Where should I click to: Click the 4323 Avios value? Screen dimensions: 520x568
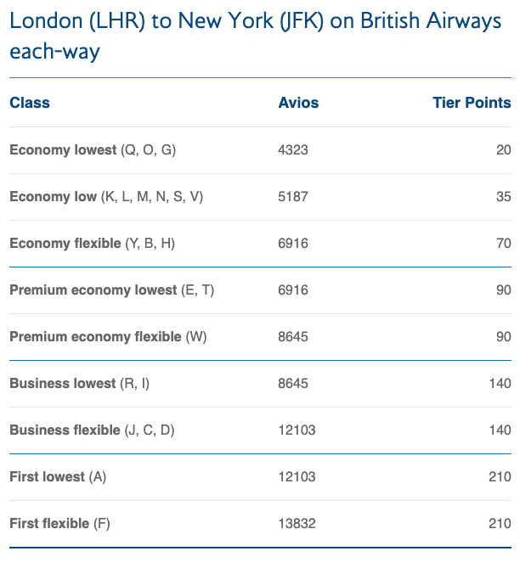pos(293,150)
